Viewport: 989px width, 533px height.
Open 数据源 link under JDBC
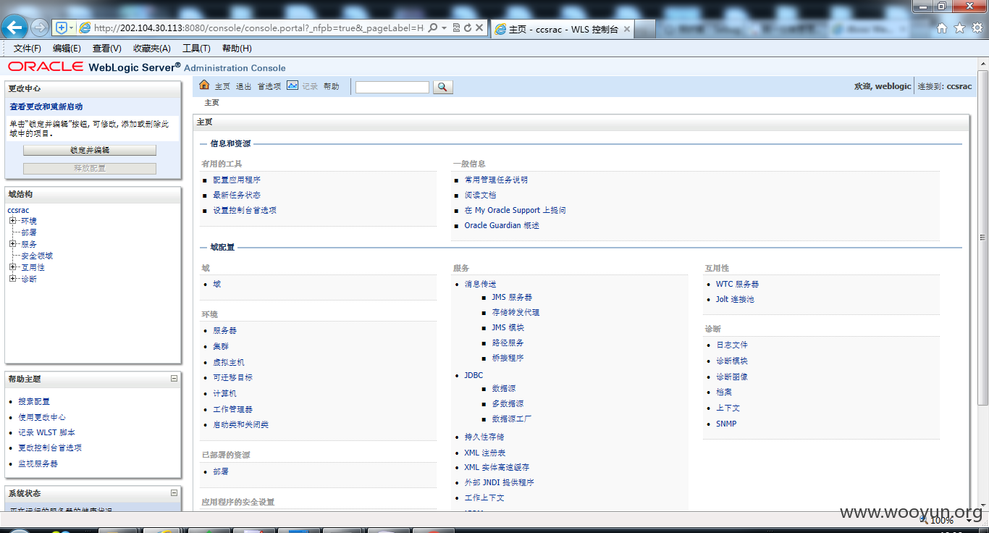click(504, 388)
